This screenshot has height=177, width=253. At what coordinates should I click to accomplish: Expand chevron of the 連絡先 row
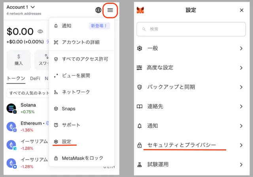point(241,107)
